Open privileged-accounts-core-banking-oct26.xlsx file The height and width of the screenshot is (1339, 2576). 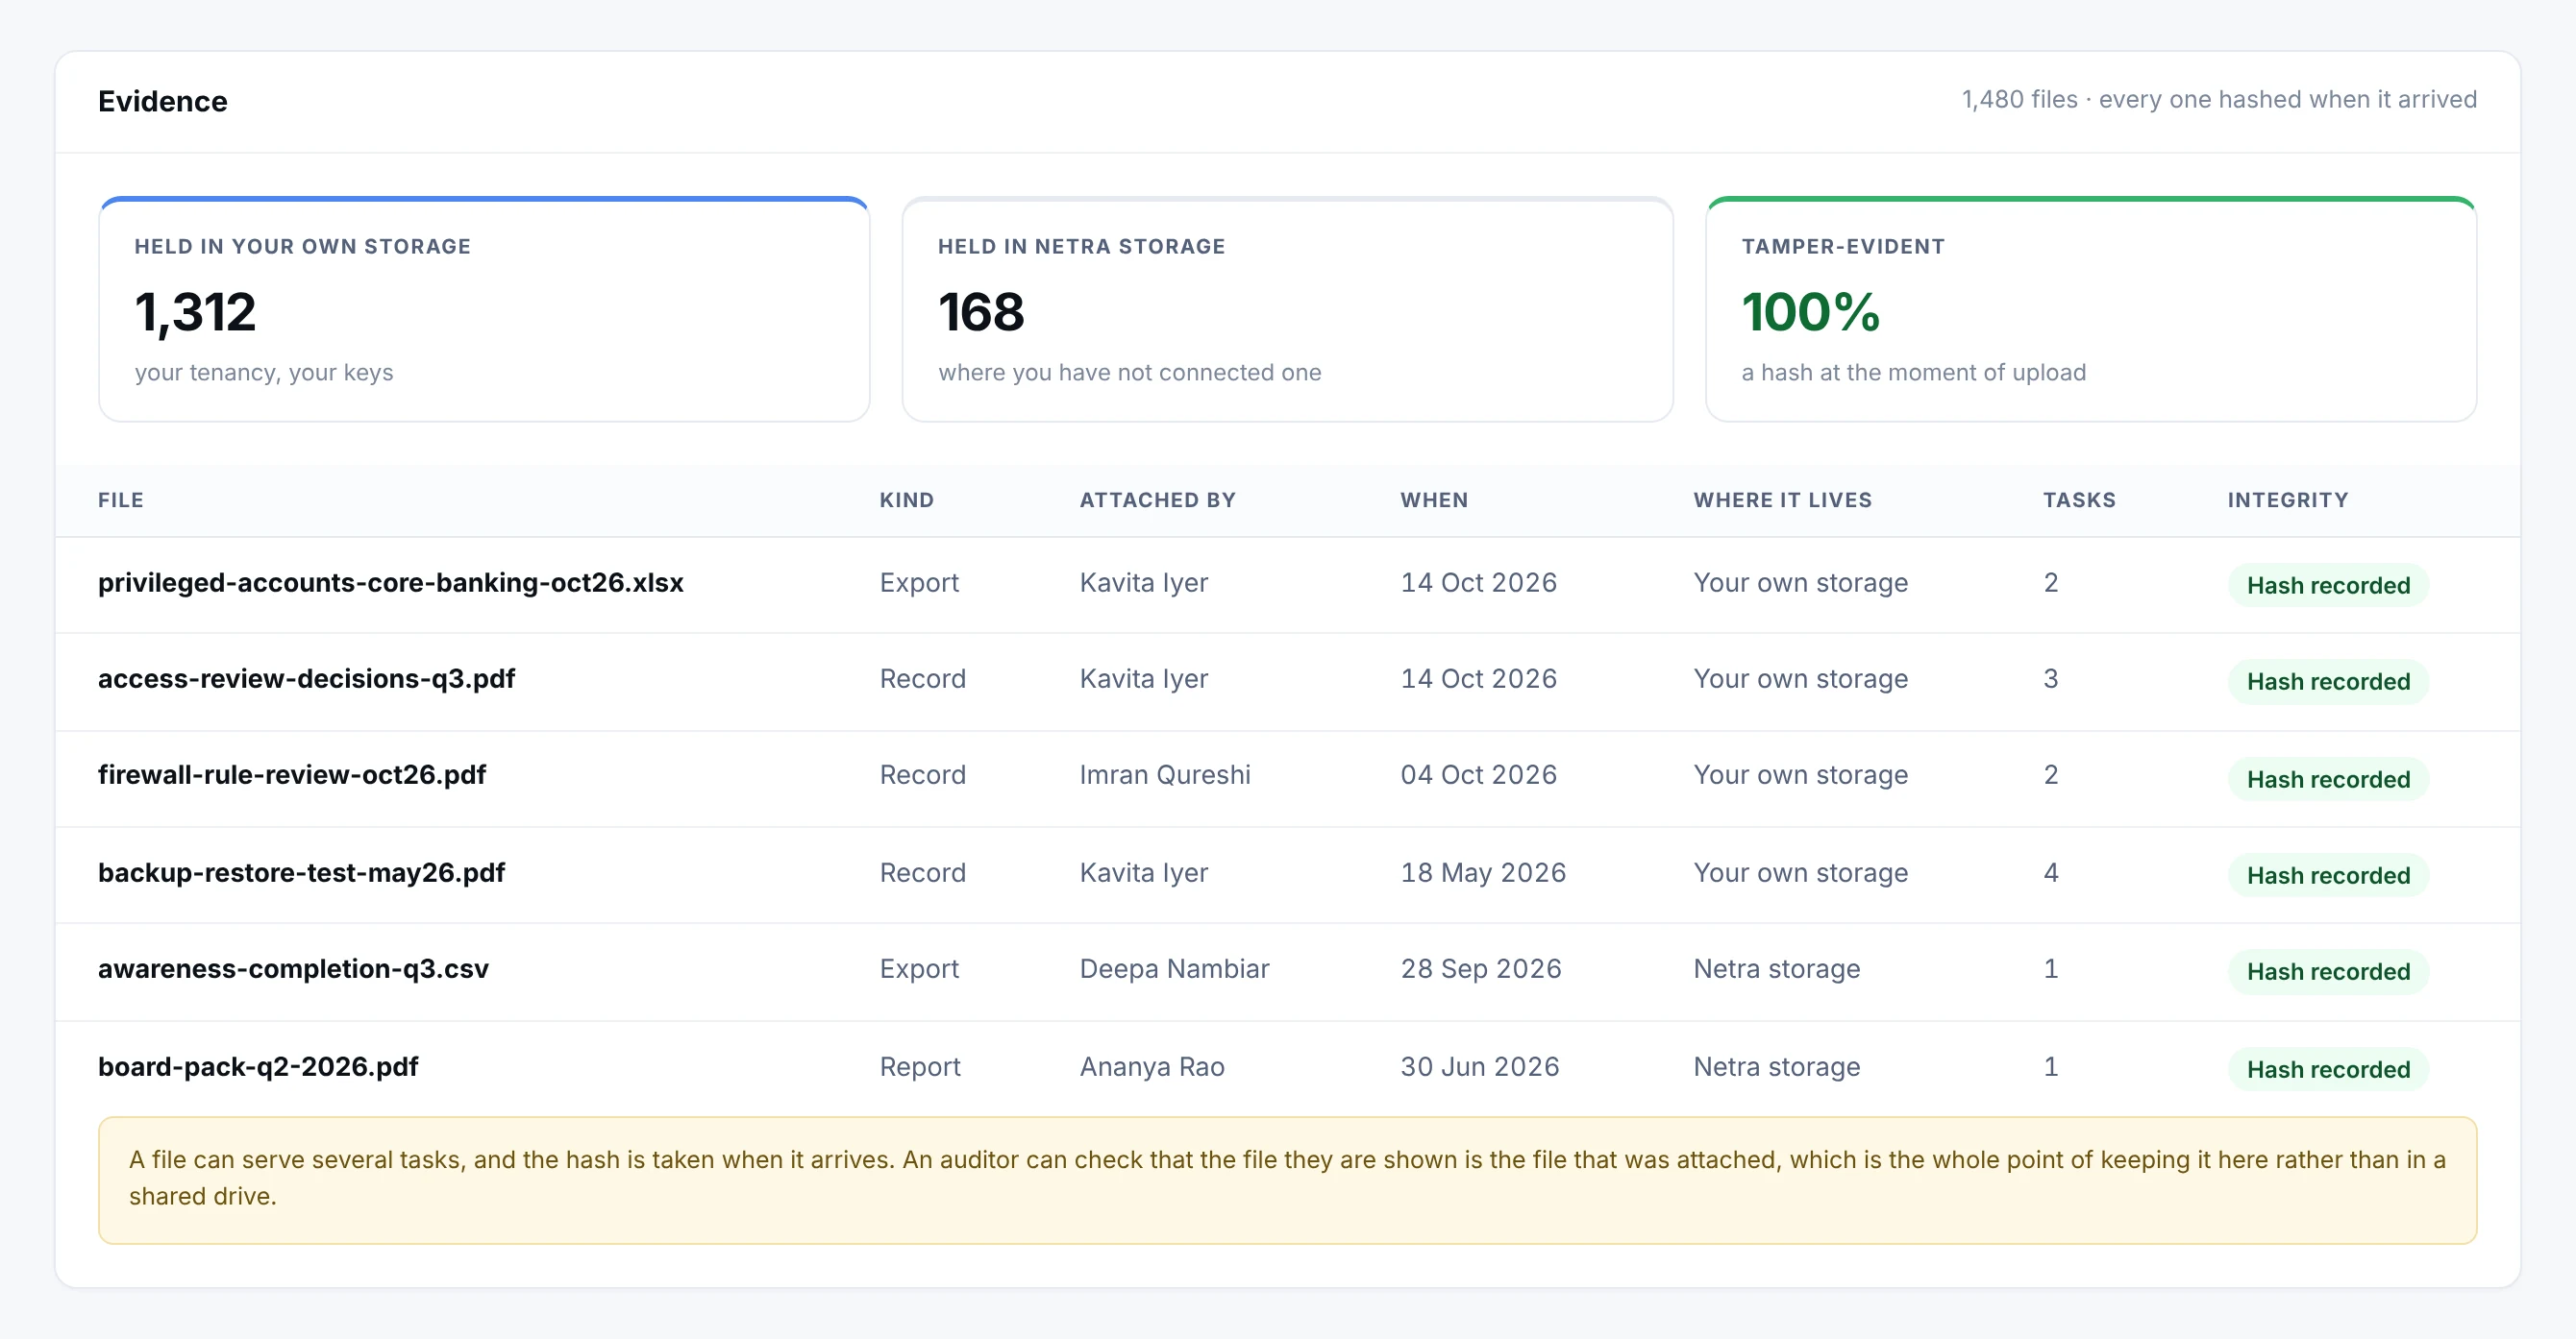click(390, 582)
